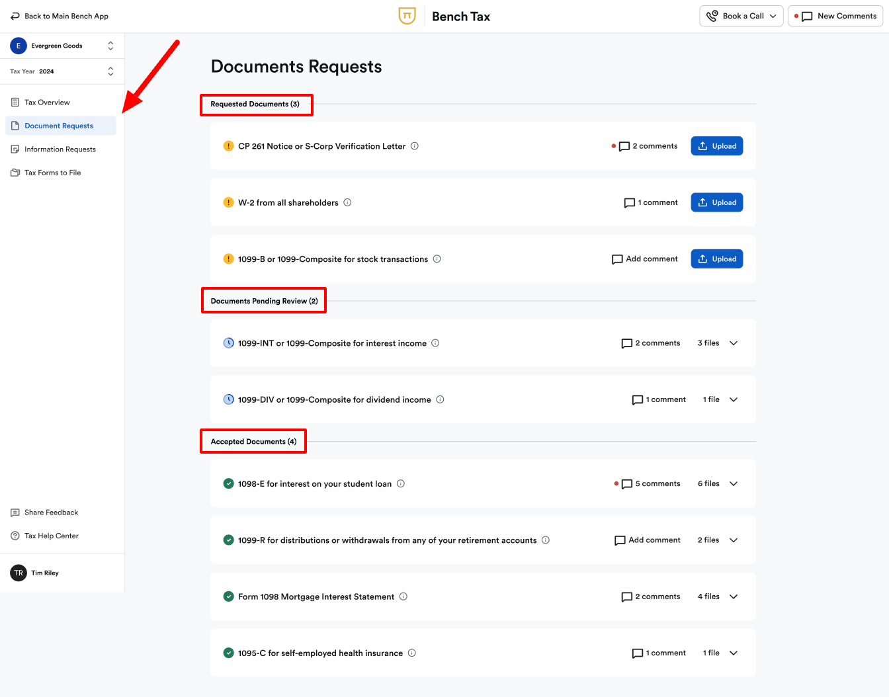
Task: Open Information Requests in sidebar
Action: (61, 149)
